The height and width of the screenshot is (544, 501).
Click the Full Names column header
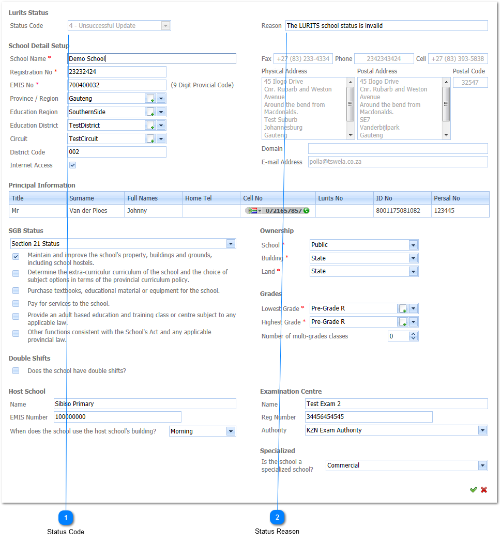tap(154, 198)
